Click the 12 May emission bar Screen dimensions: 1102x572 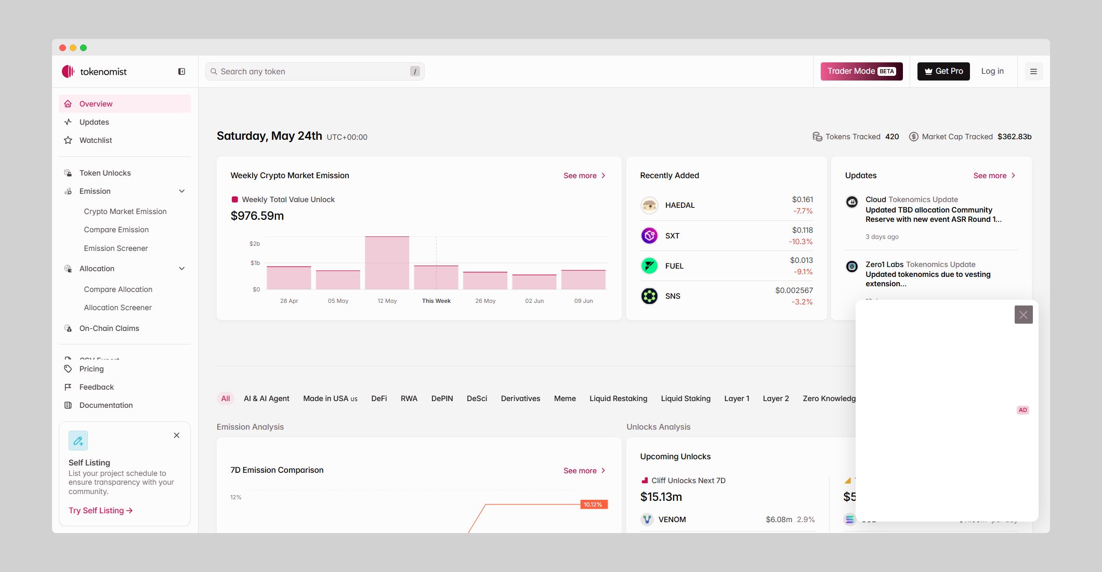[387, 263]
